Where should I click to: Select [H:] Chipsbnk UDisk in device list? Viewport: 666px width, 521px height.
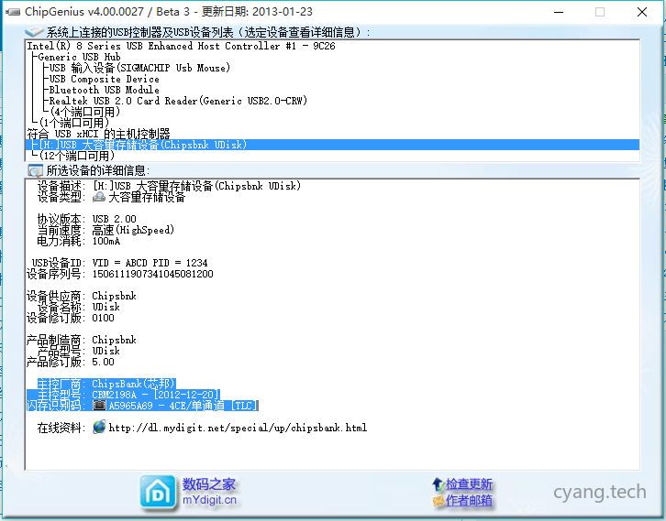pos(332,145)
